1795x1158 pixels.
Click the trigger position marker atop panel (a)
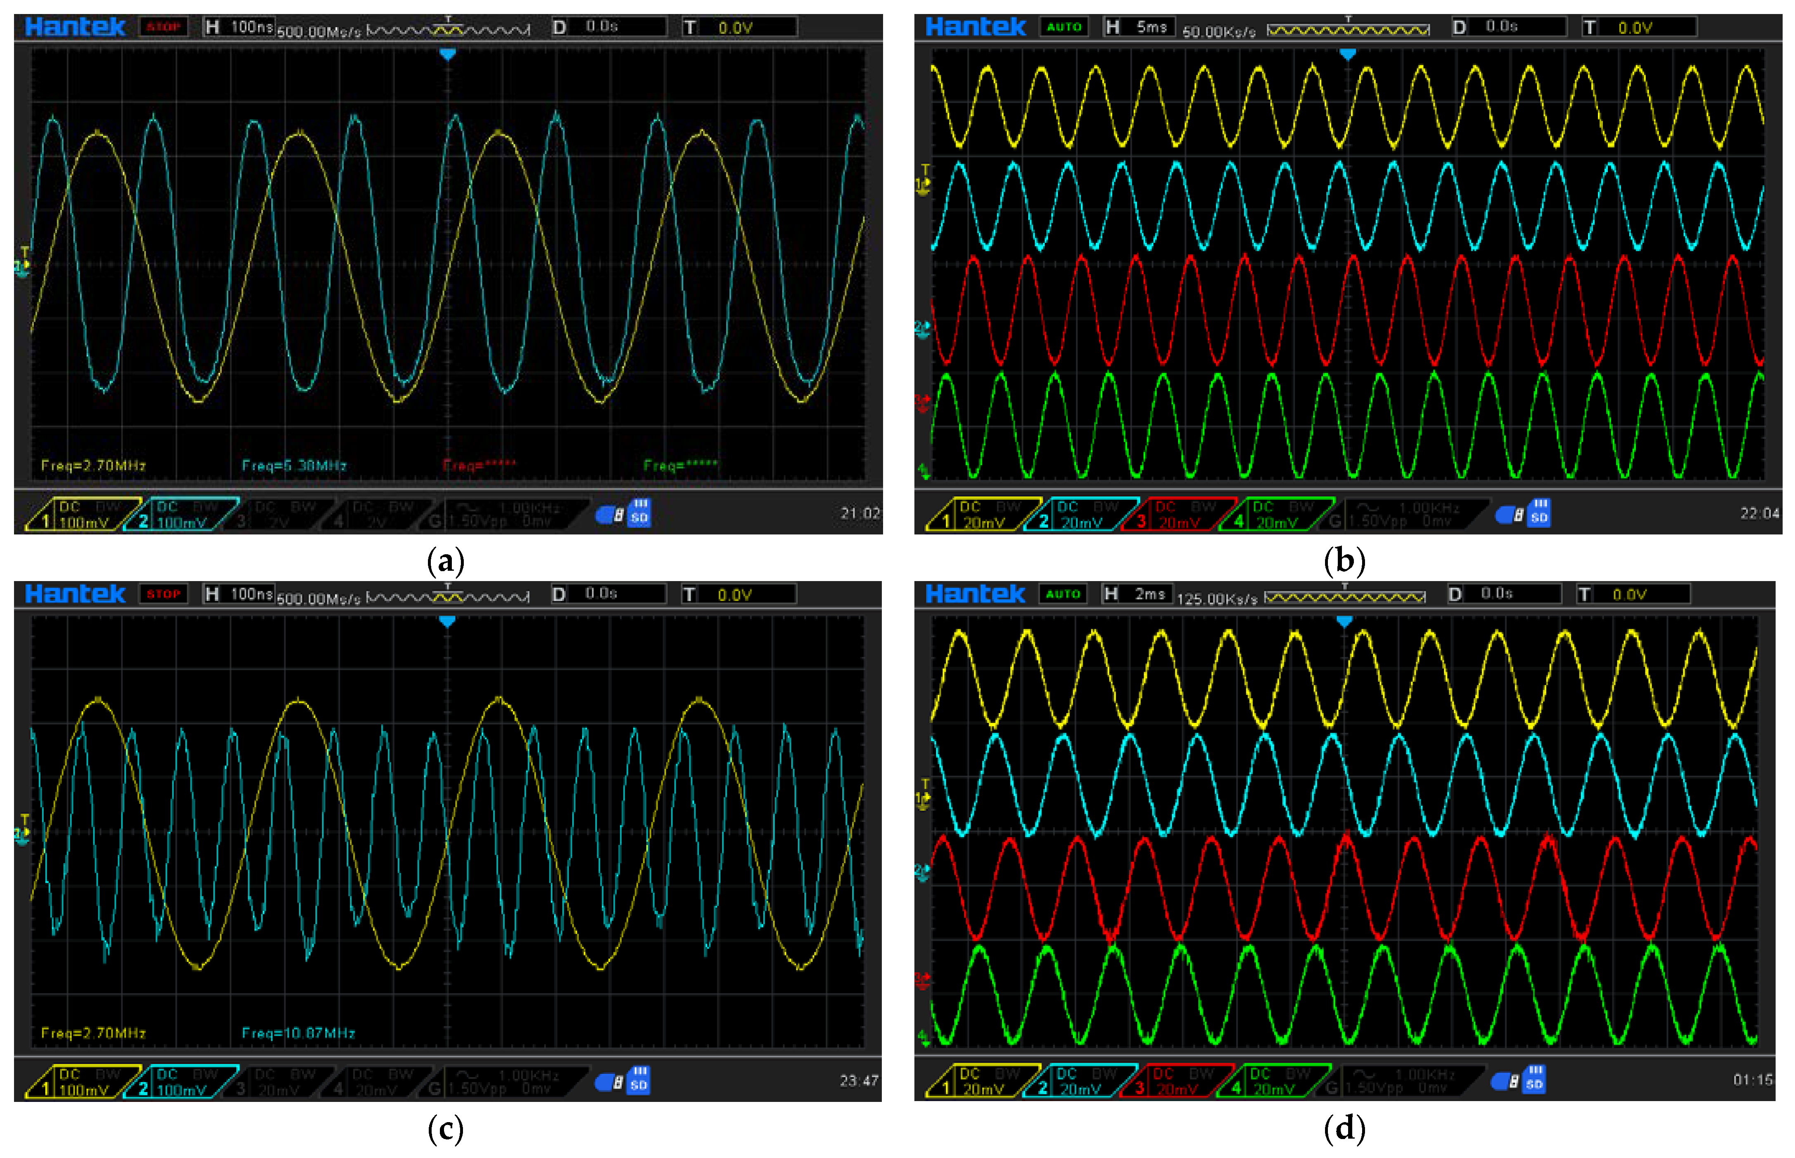coord(448,54)
